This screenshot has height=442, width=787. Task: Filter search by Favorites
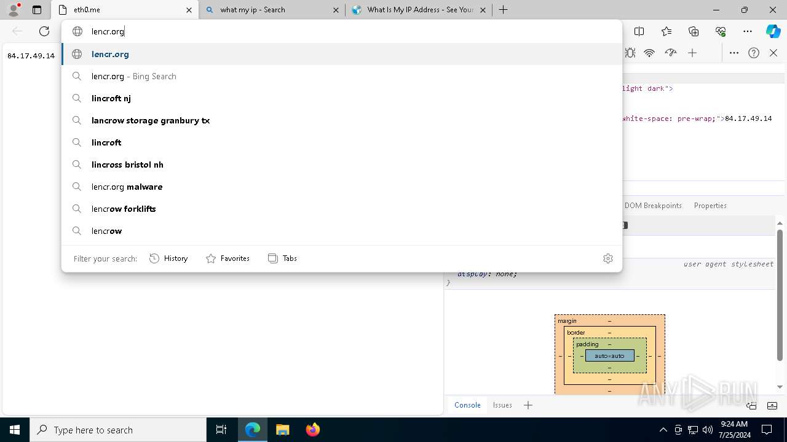coord(227,258)
